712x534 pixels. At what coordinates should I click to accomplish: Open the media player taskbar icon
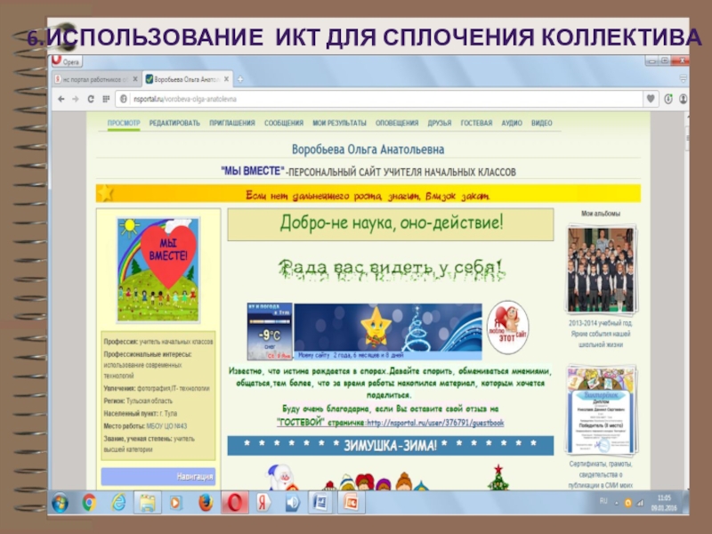176,503
